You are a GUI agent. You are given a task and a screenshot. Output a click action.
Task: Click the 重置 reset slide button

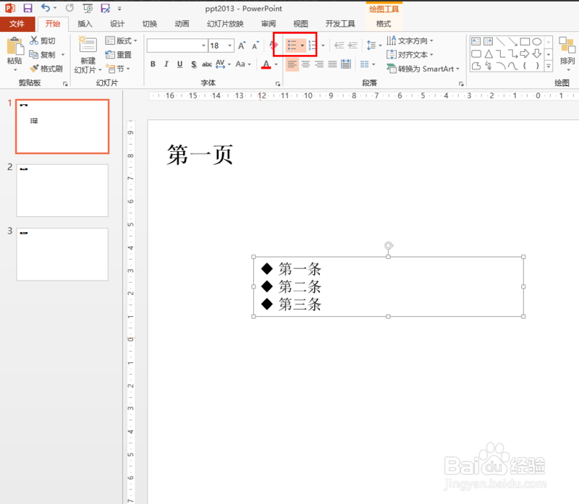click(118, 55)
